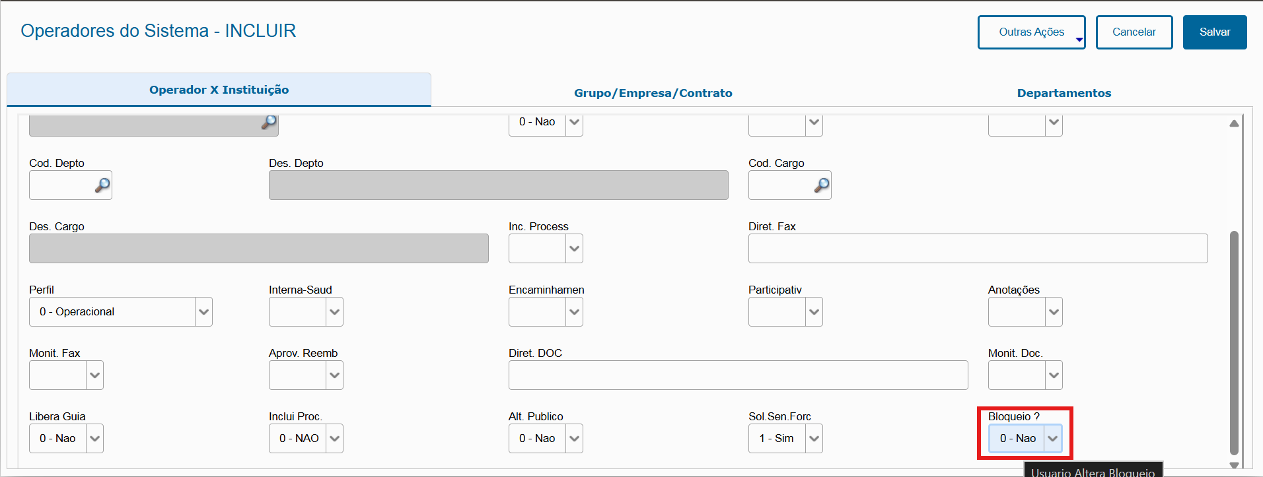Select the Operador X Instituição tab
1263x477 pixels.
(219, 90)
